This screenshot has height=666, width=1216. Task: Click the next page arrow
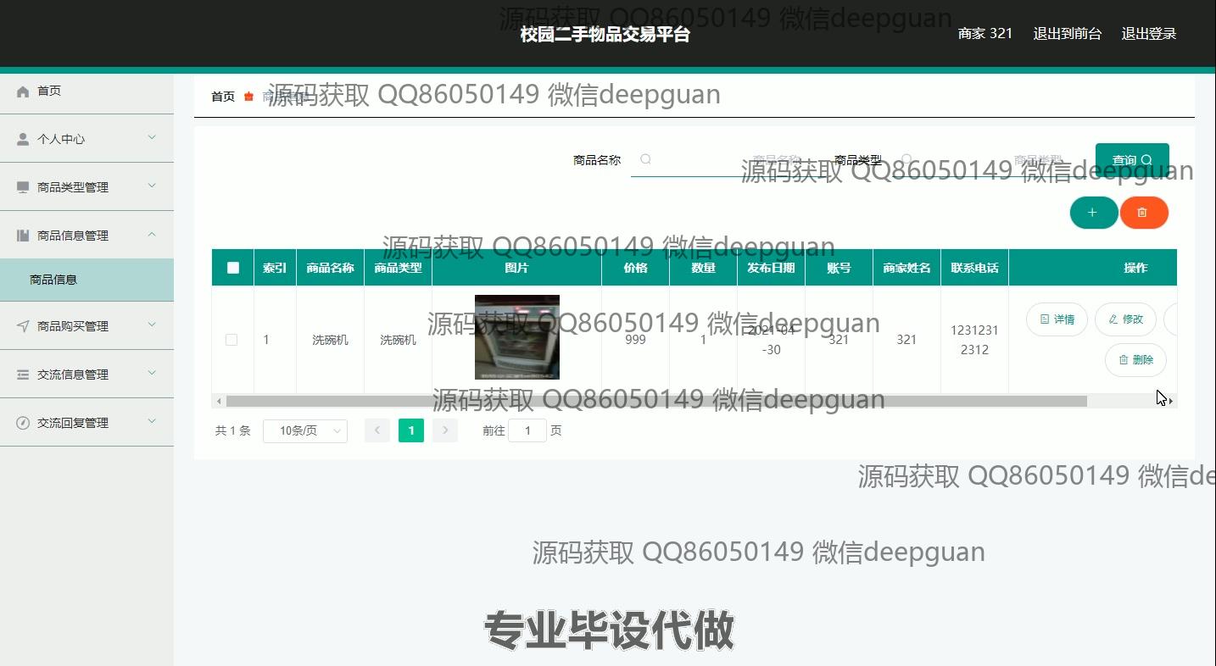[445, 430]
